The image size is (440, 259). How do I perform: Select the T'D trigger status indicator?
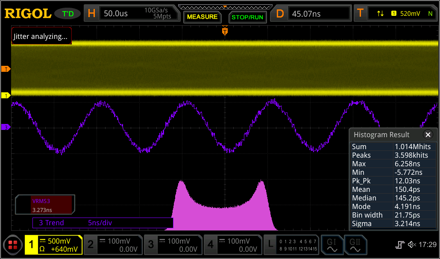point(67,13)
